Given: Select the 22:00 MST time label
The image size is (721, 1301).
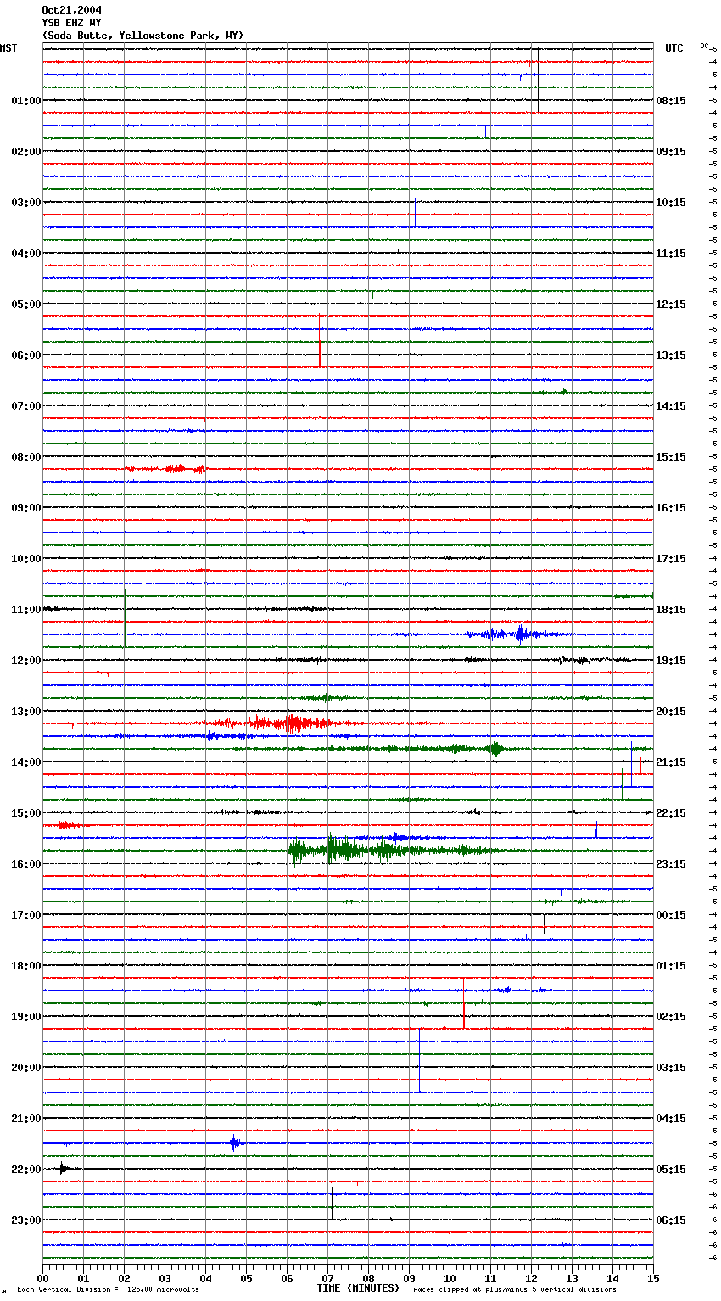Looking at the screenshot, I should tap(26, 1170).
